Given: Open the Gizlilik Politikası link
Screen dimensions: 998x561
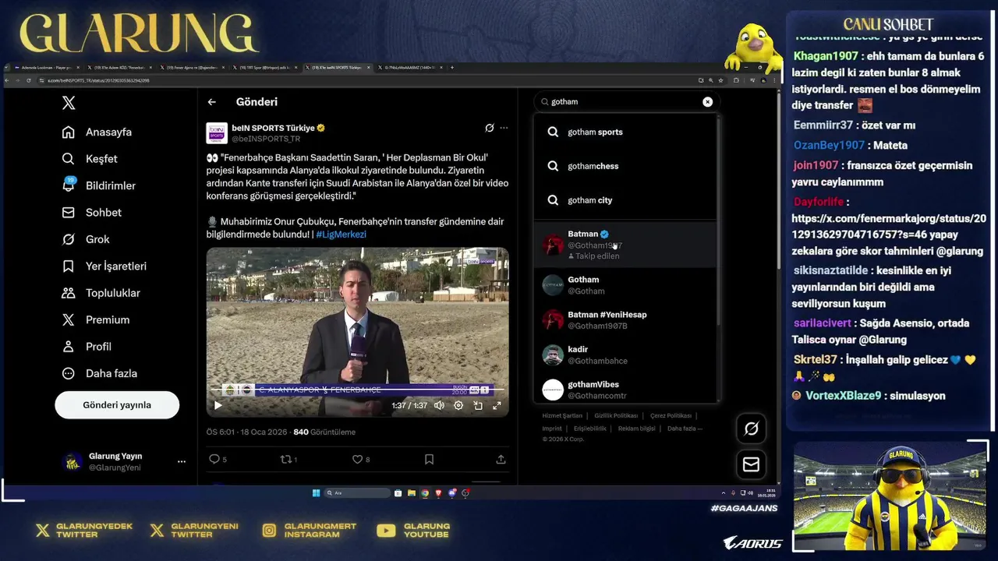Looking at the screenshot, I should (616, 416).
